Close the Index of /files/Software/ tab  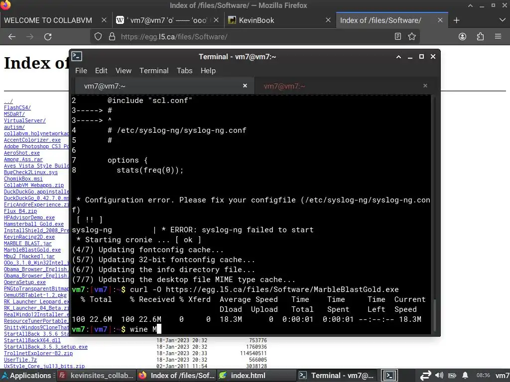click(440, 20)
